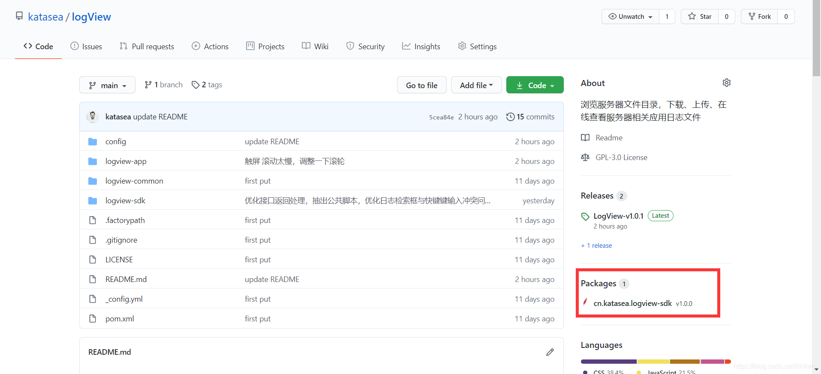Open the Wiki tab
The width and height of the screenshot is (821, 374).
coord(315,46)
